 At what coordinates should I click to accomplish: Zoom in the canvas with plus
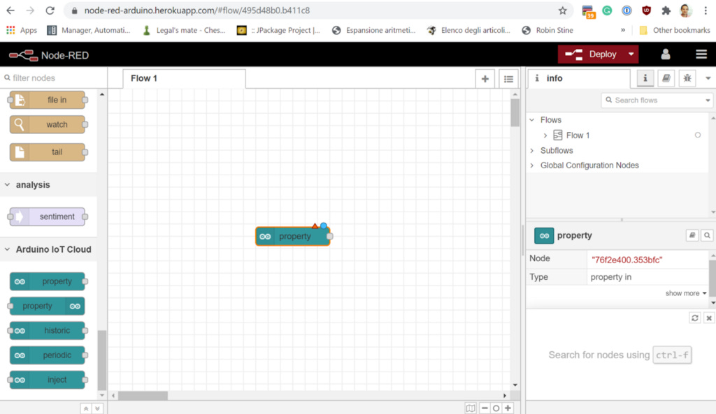coord(508,408)
